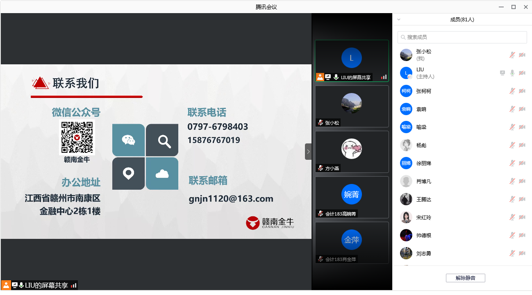Click member name 杨彪 in the list
Image resolution: width=532 pixels, height=295 pixels.
[421, 145]
